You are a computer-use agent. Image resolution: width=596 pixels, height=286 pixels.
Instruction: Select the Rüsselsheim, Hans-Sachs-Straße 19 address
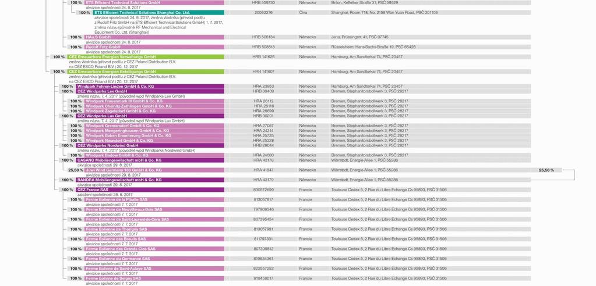coord(373,47)
